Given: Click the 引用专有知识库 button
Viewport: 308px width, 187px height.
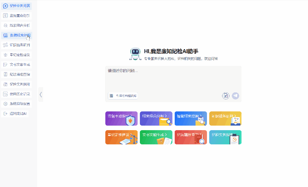Looking at the screenshot, I should tap(123, 96).
